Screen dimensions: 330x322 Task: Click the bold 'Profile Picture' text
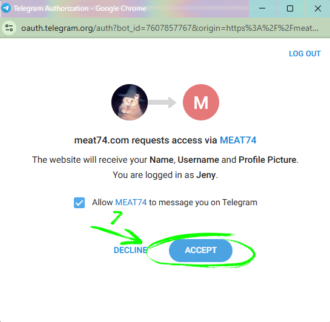tap(268, 160)
